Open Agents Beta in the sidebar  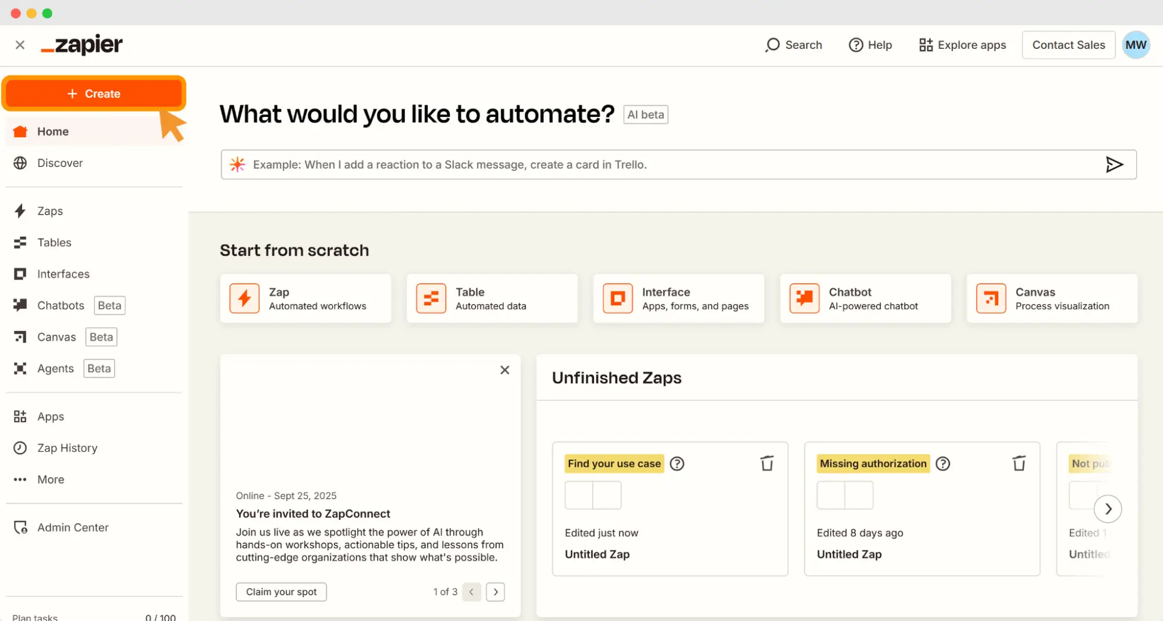tap(94, 368)
